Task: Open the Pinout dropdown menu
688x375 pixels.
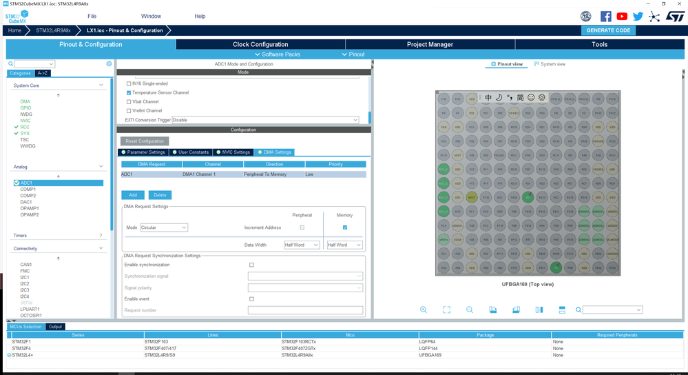Action: click(x=353, y=54)
